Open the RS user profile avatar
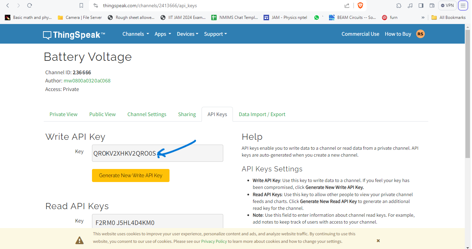The height and width of the screenshot is (249, 472). click(420, 34)
